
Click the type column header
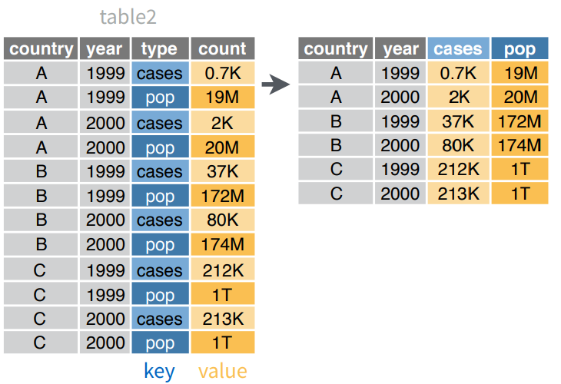tap(160, 48)
